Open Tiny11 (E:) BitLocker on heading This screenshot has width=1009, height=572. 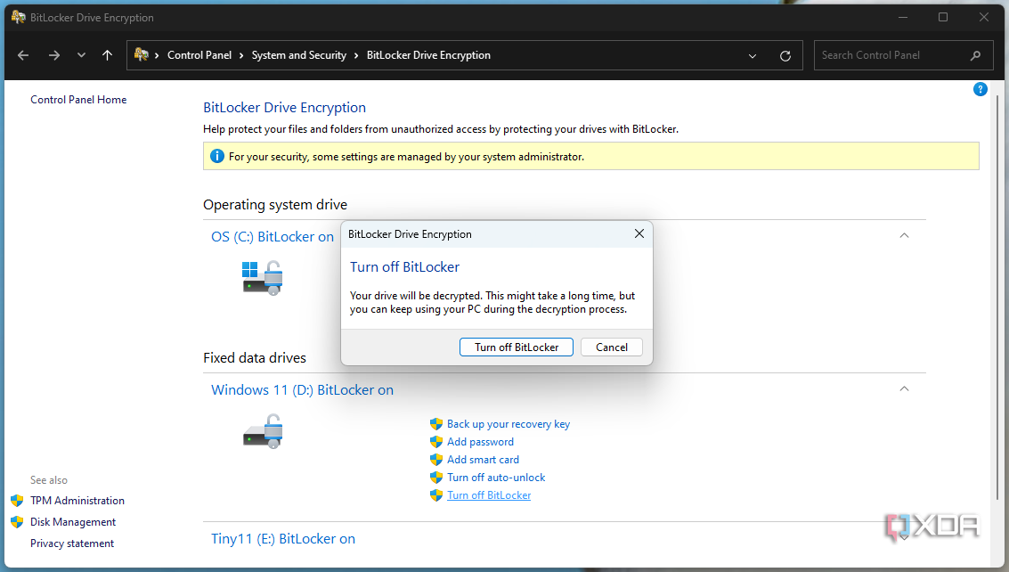point(283,539)
